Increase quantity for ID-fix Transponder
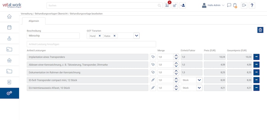The height and width of the screenshot is (120, 267). 176,79
